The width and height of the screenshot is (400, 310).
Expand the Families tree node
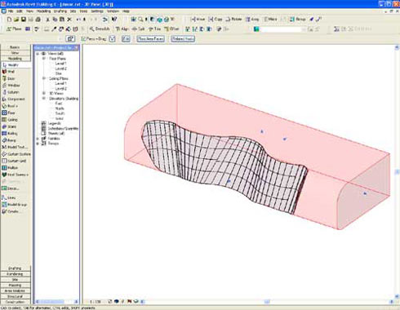click(38, 139)
